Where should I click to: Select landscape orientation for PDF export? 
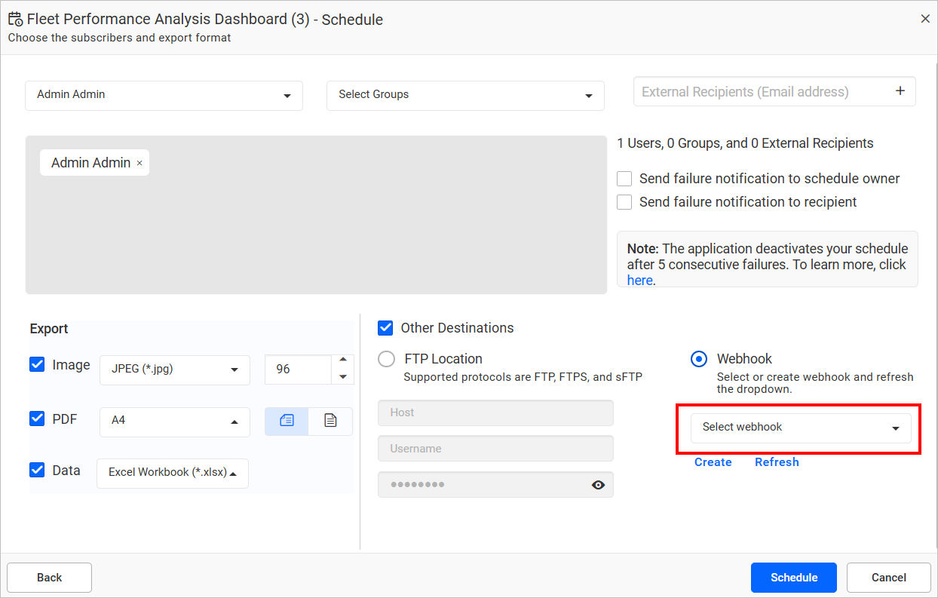[x=287, y=422]
